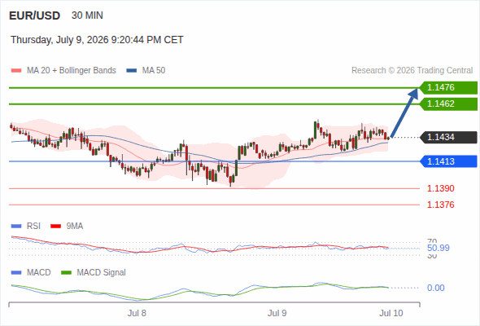The height and width of the screenshot is (326, 480).
Task: Click the 1.1376 support level label
Action: [440, 205]
